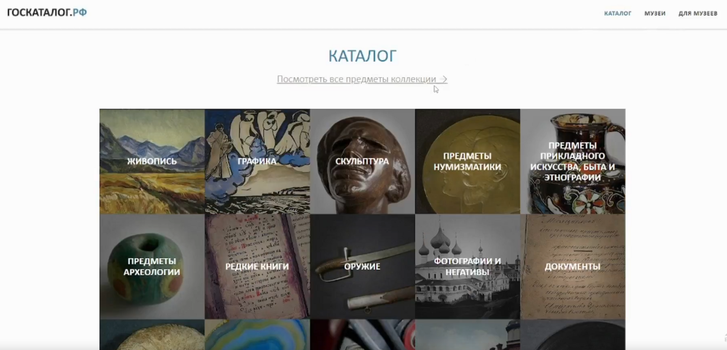The image size is (727, 350).
Task: Click the arrow after the collection link
Action: [x=443, y=79]
